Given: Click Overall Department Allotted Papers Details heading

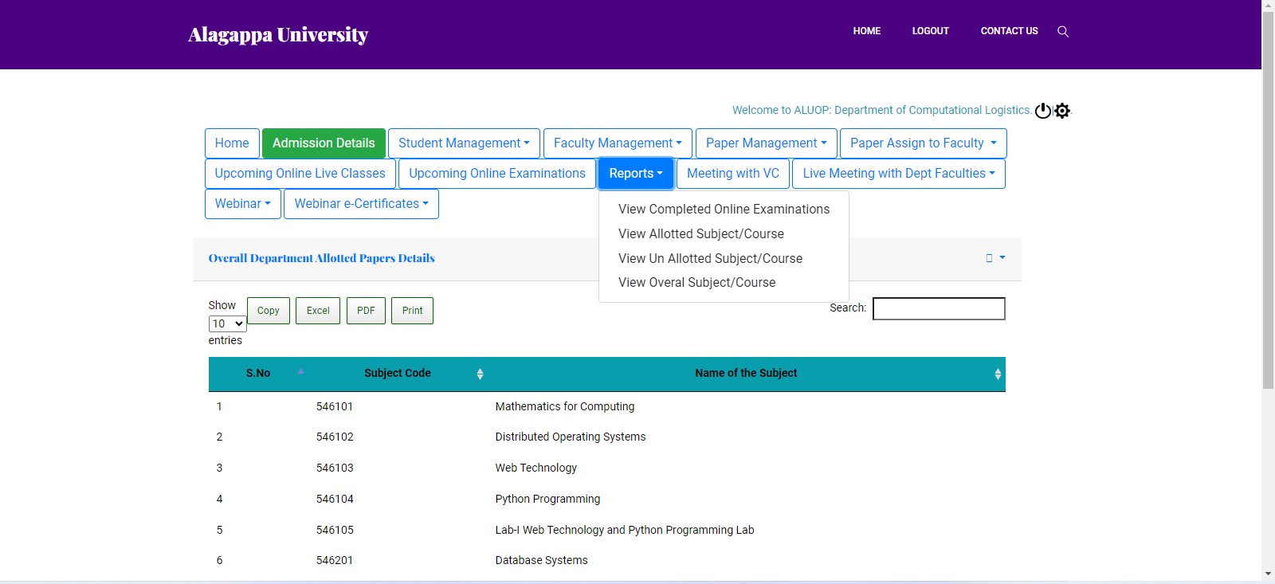Looking at the screenshot, I should pos(321,258).
